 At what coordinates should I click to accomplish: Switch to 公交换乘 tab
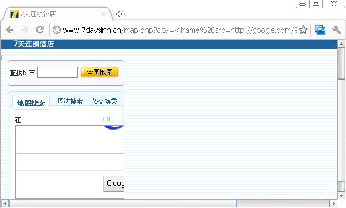[105, 102]
